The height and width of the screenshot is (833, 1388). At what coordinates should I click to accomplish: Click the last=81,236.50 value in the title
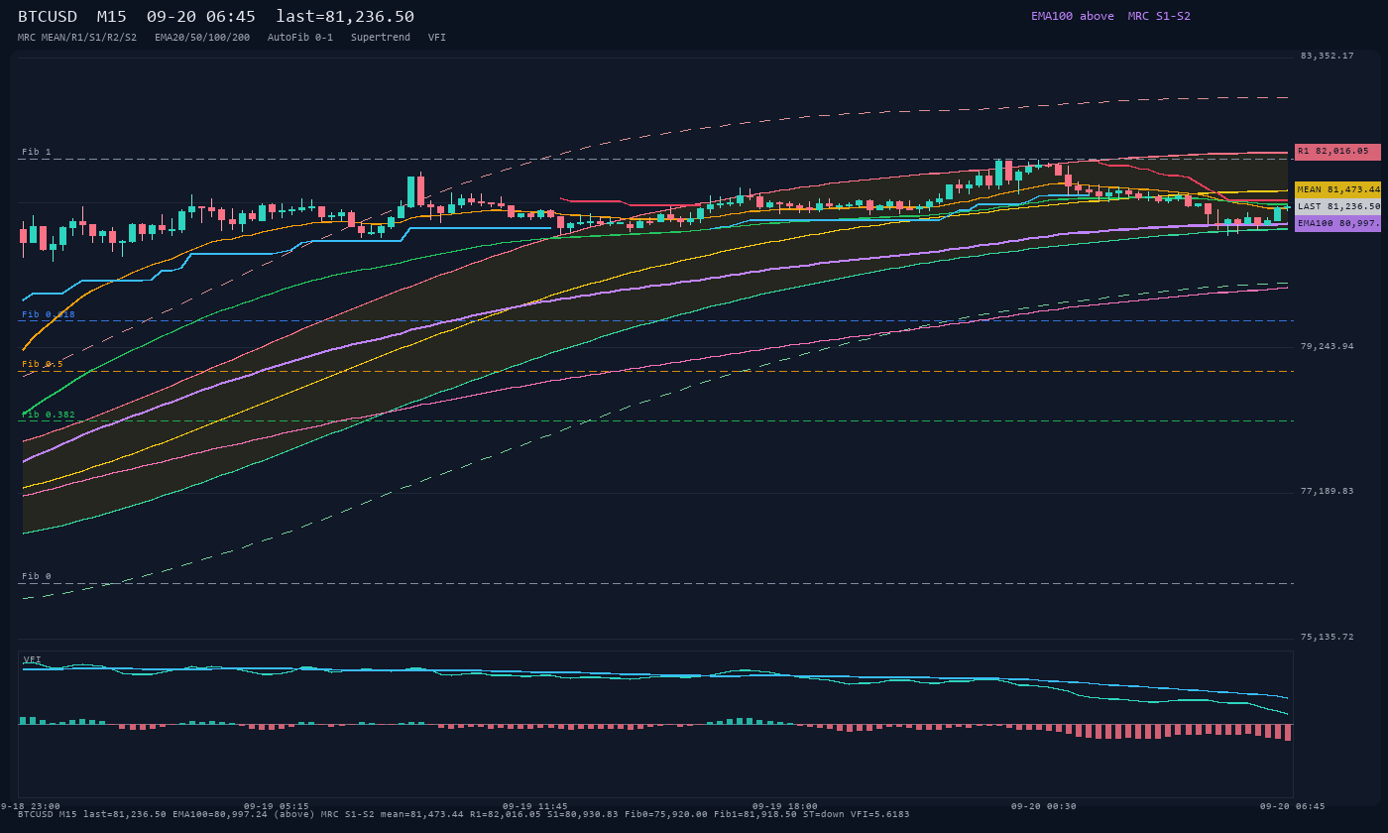345,17
